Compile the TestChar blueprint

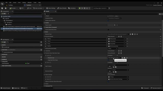point(12,8)
